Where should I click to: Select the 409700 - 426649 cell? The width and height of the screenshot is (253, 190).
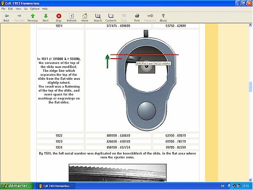pyautogui.click(x=118, y=136)
